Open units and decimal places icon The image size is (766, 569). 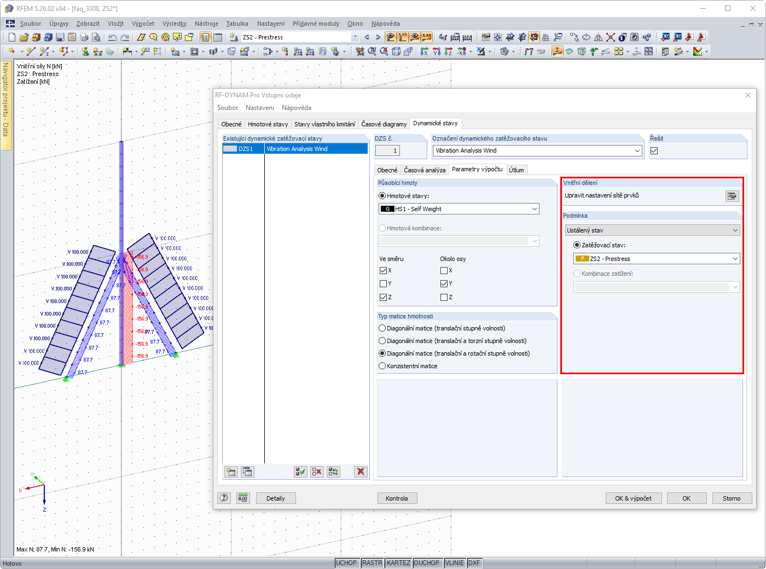pos(243,498)
